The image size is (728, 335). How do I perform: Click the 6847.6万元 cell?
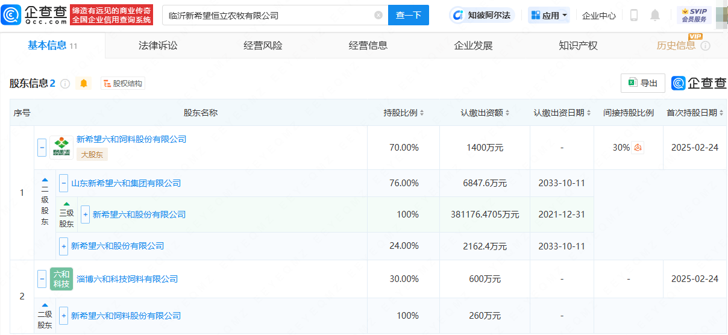(485, 183)
